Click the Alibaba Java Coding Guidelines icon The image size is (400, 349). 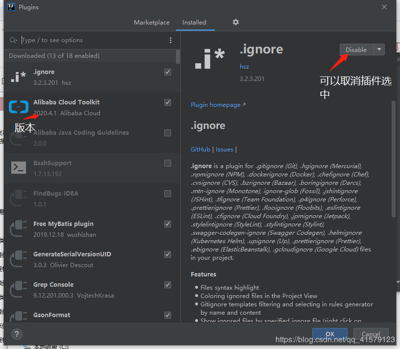point(18,137)
